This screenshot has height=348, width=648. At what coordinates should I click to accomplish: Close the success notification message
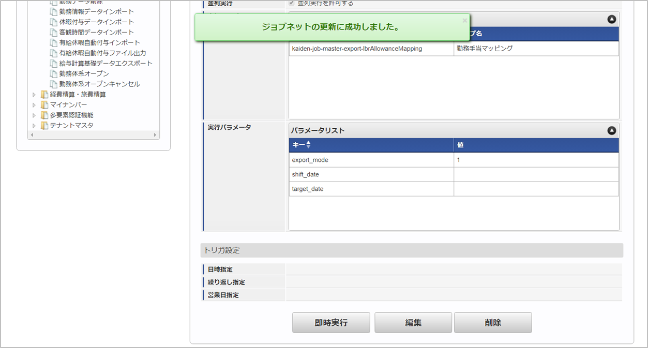point(464,21)
